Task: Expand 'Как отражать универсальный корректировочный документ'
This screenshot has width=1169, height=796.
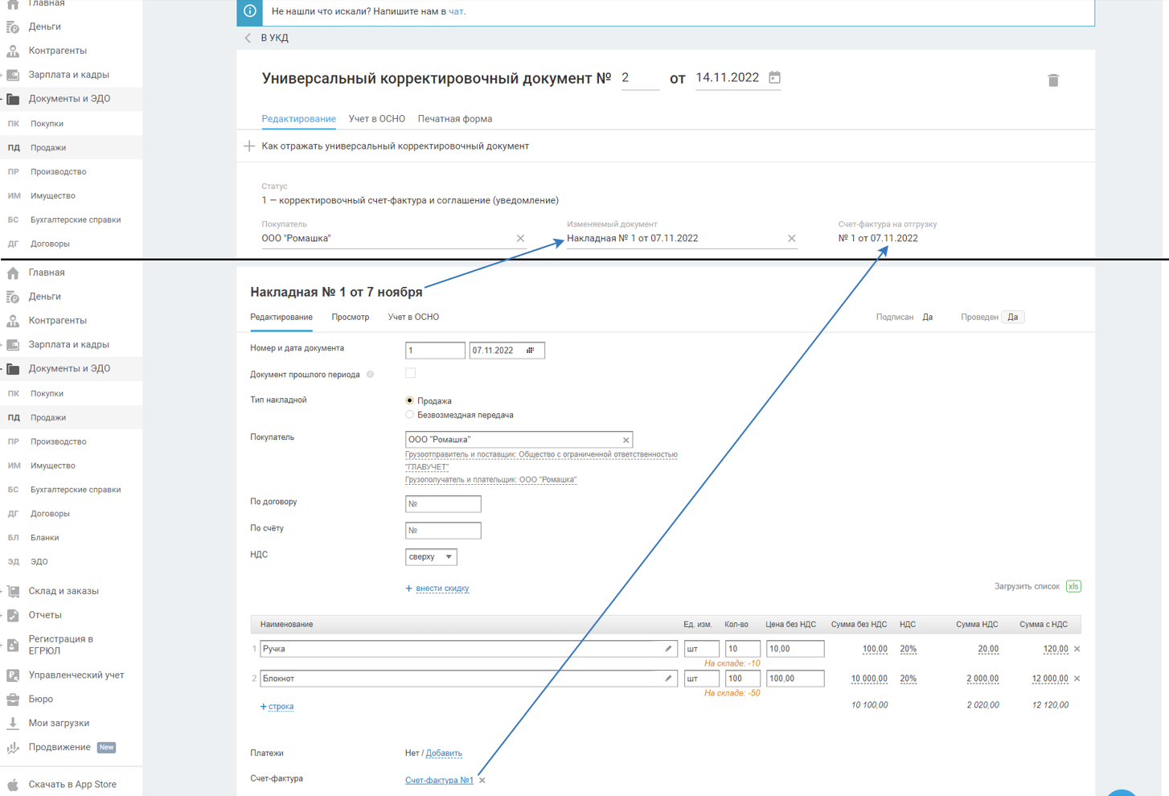Action: [249, 146]
